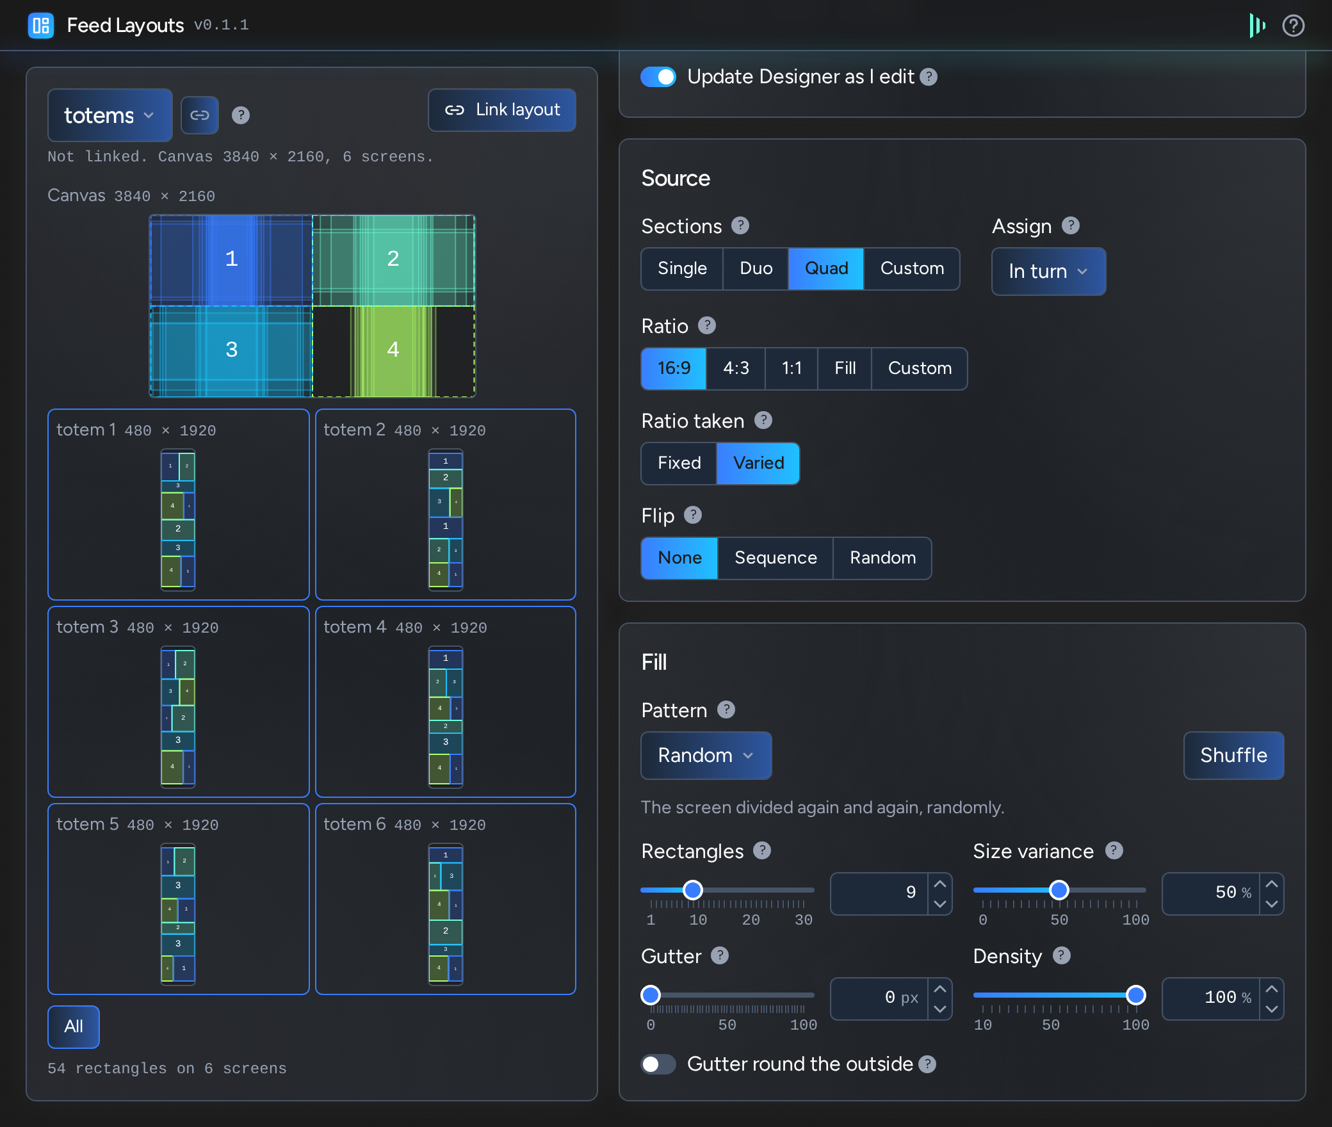
Task: Open the totems layout dropdown
Action: [110, 115]
